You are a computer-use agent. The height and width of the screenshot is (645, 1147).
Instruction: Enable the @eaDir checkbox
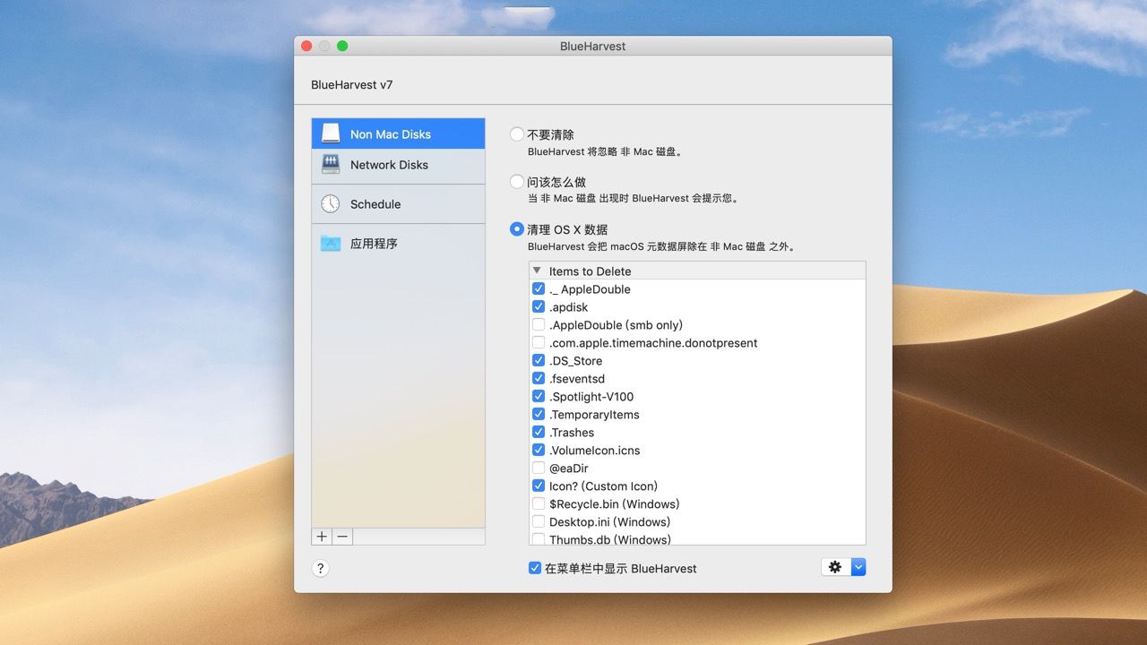[x=539, y=469]
